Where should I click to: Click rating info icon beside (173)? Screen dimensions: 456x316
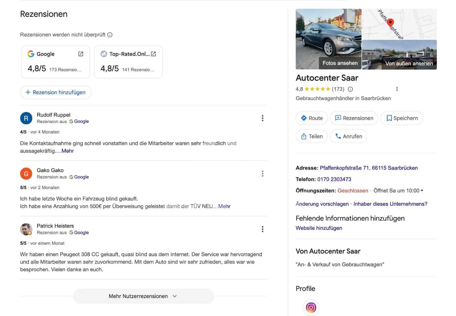click(x=350, y=89)
